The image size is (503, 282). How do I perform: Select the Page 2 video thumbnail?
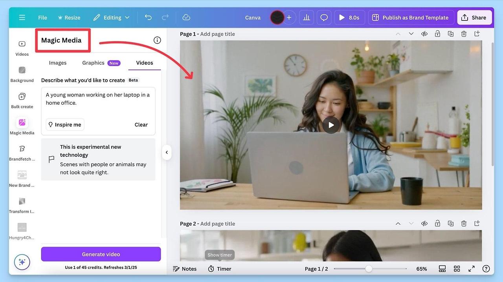pyautogui.click(x=331, y=246)
